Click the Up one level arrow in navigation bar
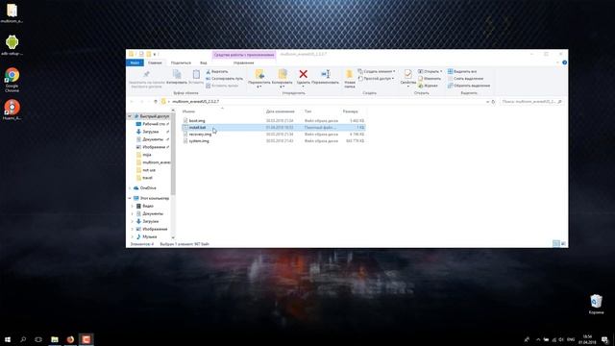This screenshot has width=615, height=346. pyautogui.click(x=156, y=102)
